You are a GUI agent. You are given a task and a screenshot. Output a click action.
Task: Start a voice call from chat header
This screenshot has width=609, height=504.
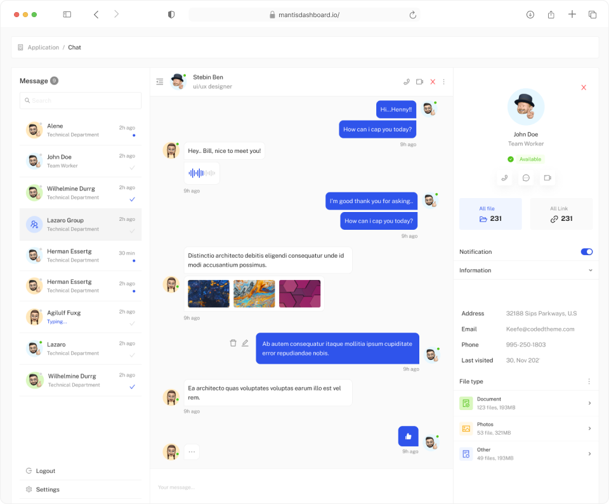click(407, 82)
